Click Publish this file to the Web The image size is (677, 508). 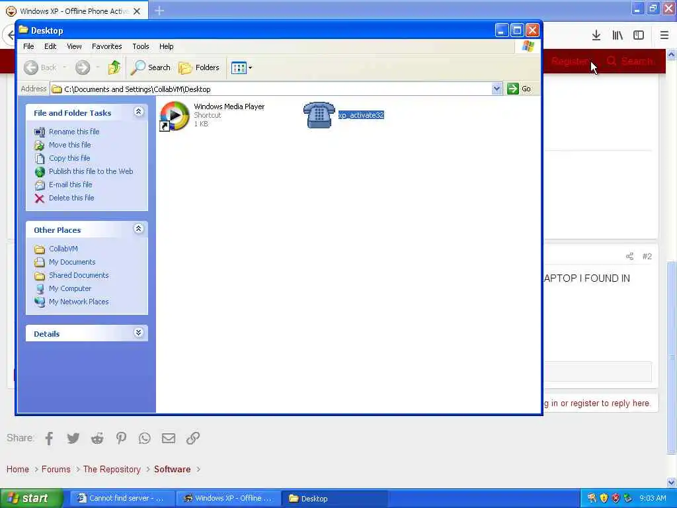91,171
